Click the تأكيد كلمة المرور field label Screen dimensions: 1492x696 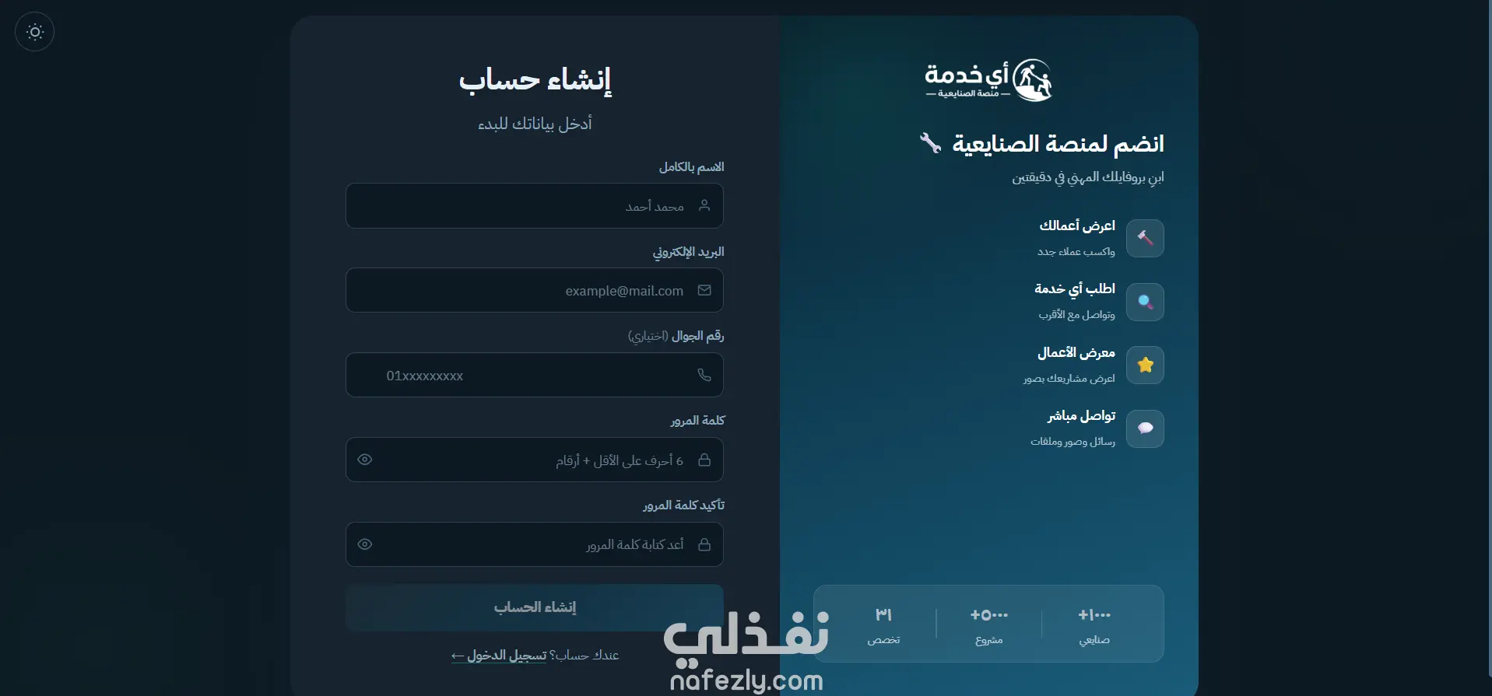click(x=683, y=505)
